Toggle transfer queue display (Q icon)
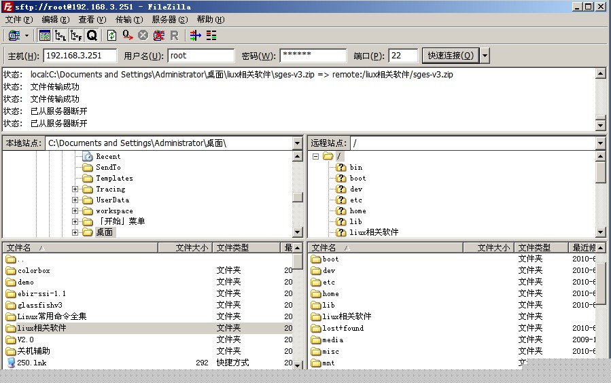The image size is (611, 383). (92, 36)
